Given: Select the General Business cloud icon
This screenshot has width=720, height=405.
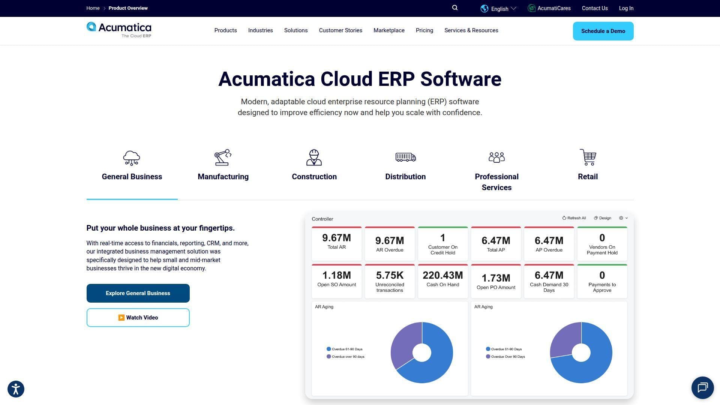Looking at the screenshot, I should point(132,158).
